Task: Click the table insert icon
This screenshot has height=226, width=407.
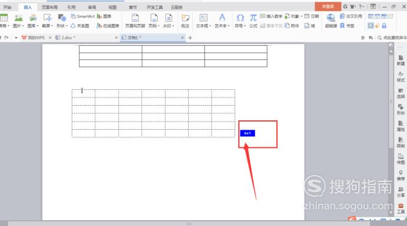Action: tap(4, 18)
